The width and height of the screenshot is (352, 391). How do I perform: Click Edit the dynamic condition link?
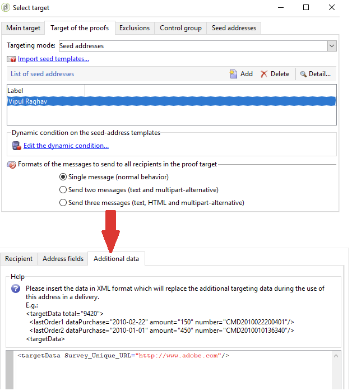(66, 146)
